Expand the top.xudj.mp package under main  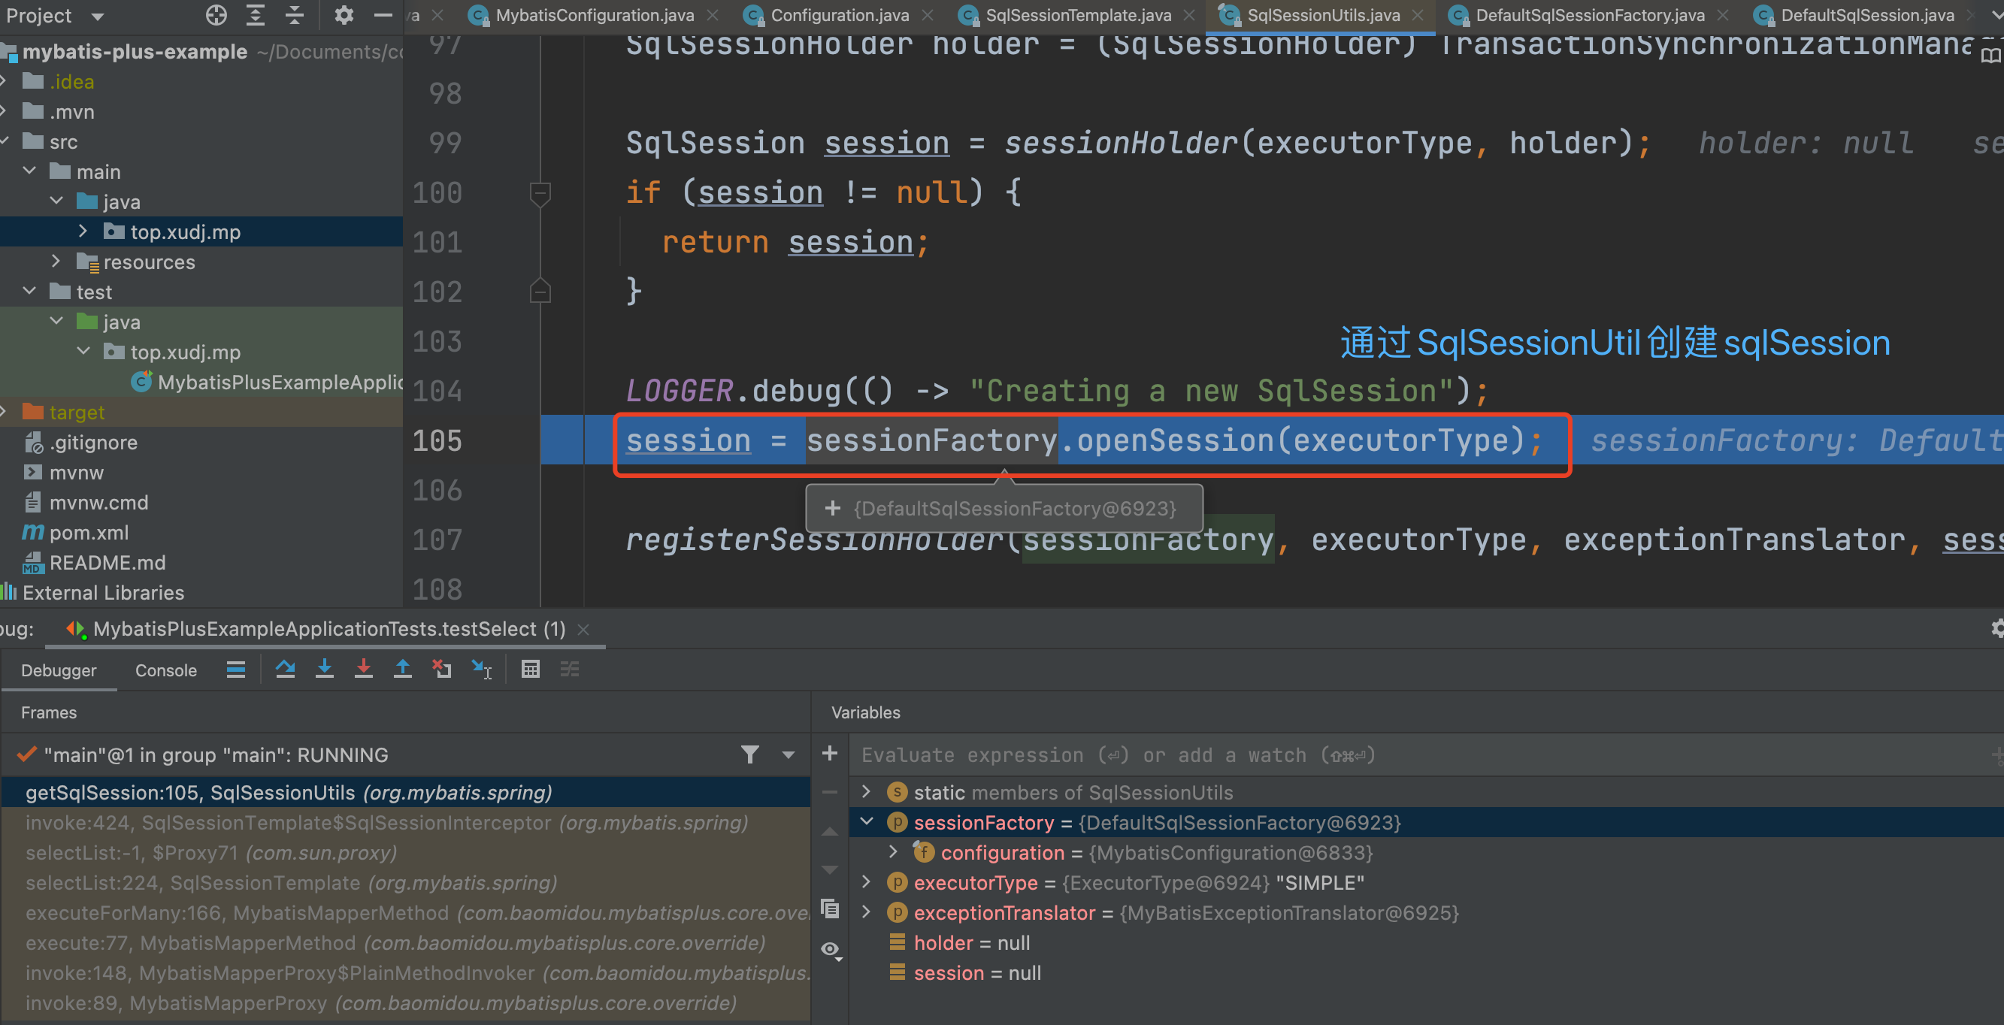pyautogui.click(x=83, y=231)
